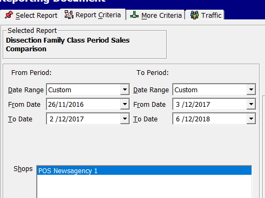
Task: Switch to the Traffic tab
Action: (x=205, y=15)
